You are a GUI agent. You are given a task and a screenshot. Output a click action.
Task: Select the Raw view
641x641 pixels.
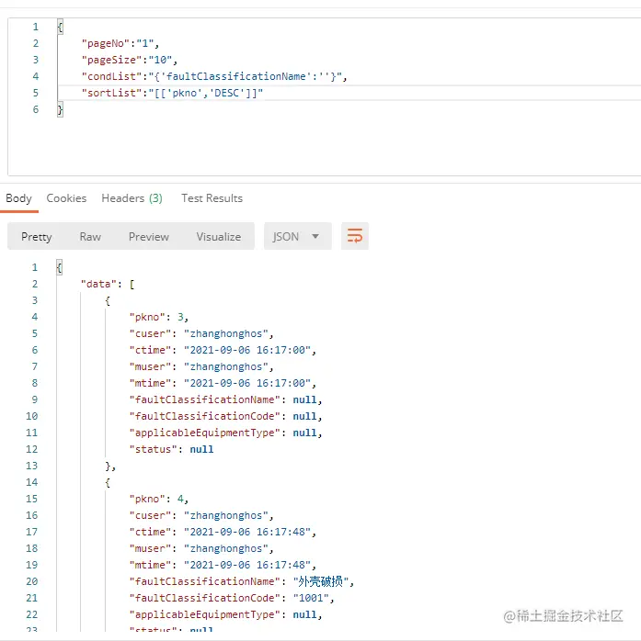90,237
